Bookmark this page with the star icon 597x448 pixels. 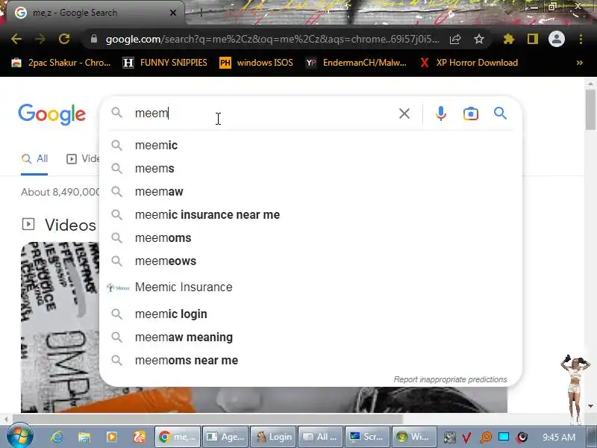click(x=479, y=39)
